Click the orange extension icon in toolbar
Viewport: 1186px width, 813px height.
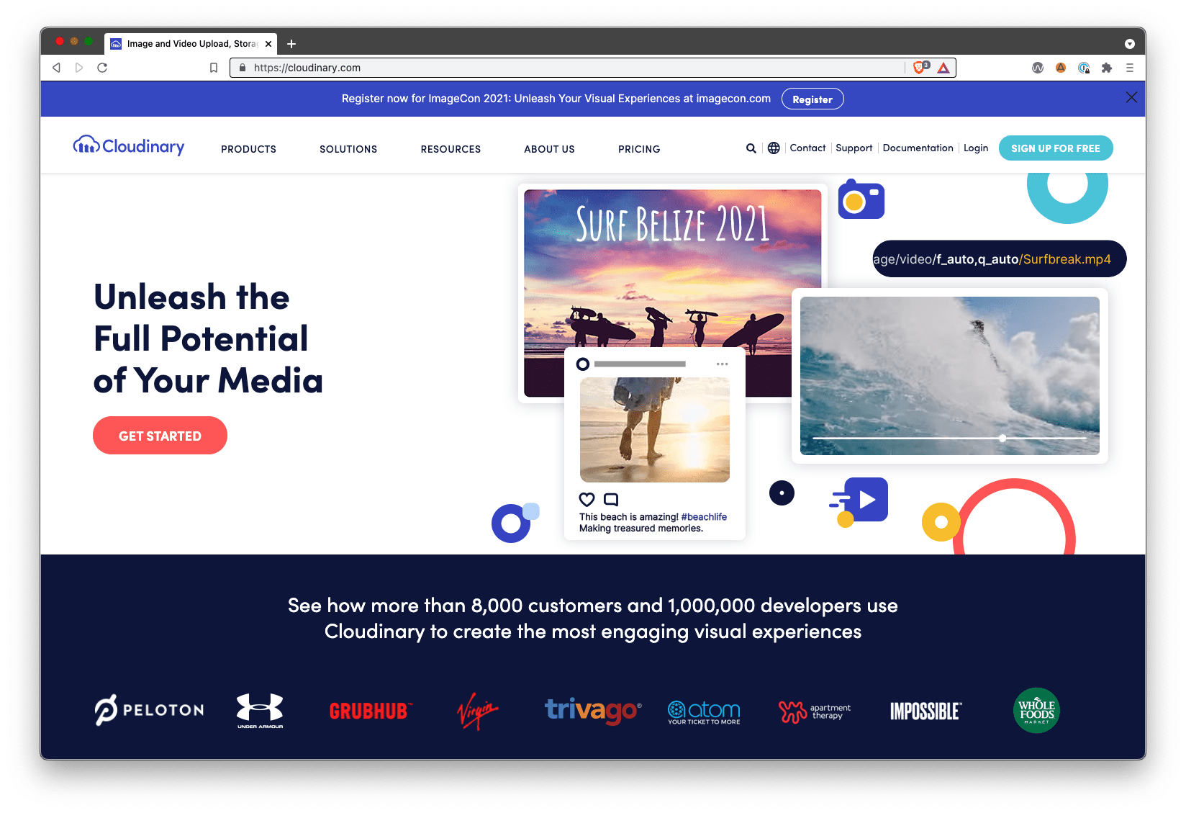tap(1061, 68)
